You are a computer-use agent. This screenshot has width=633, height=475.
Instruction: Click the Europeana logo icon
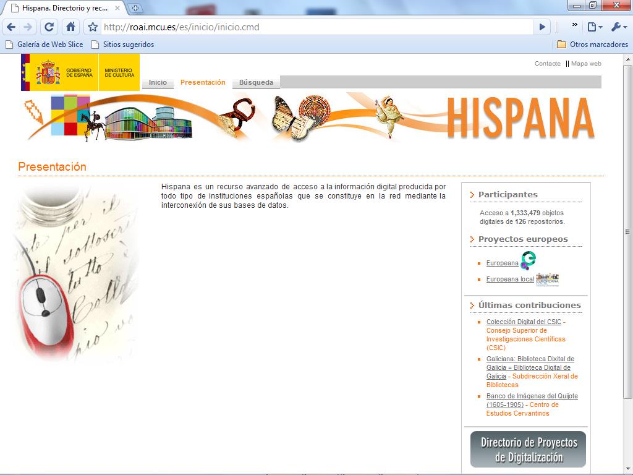[x=528, y=260]
